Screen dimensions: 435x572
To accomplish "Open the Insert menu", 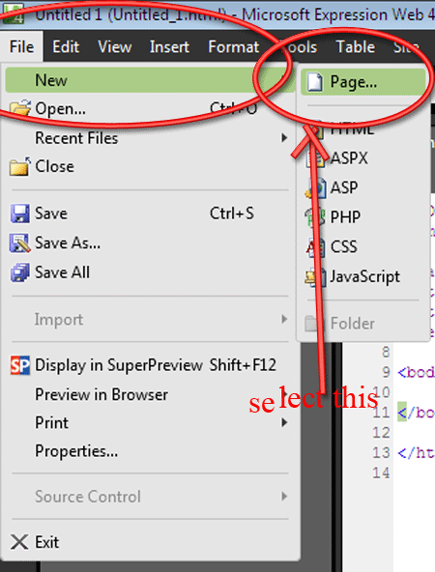I will click(169, 46).
